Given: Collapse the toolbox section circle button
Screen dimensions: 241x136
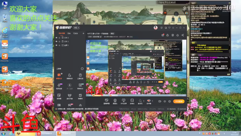Looking at the screenshot, I should pyautogui.click(x=82, y=69).
